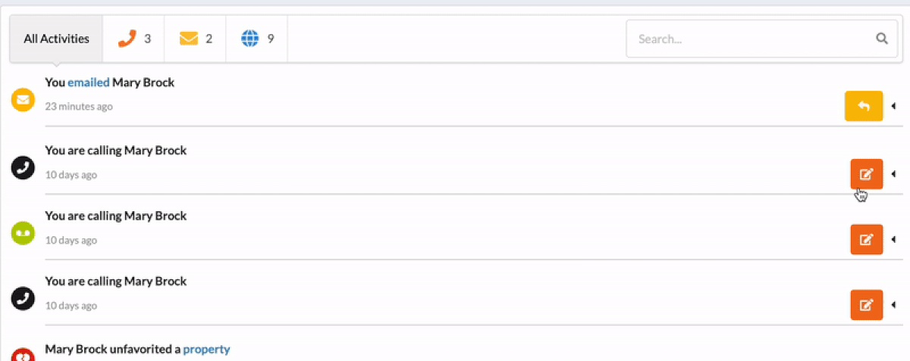The height and width of the screenshot is (361, 910).
Task: Click the yellow reply button on email activity
Action: [x=864, y=106]
